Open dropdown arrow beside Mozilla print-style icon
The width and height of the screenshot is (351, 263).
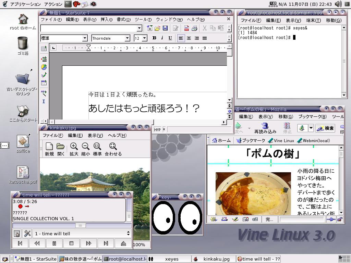click(x=311, y=128)
